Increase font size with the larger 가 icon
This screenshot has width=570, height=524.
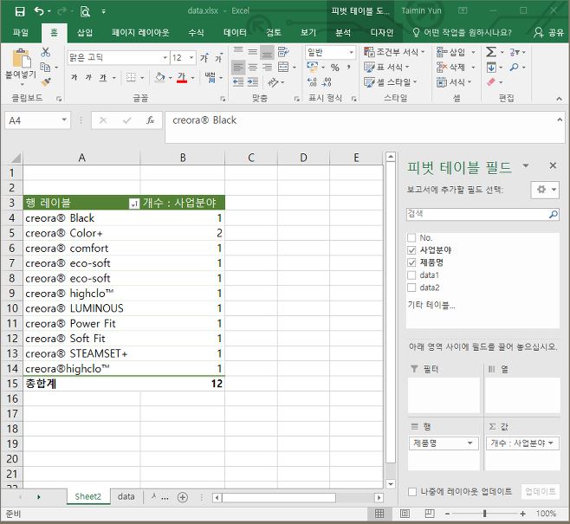click(x=204, y=57)
